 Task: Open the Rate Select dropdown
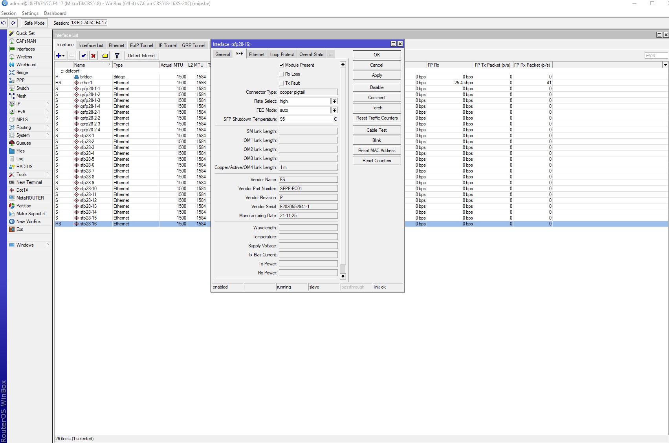(x=334, y=101)
